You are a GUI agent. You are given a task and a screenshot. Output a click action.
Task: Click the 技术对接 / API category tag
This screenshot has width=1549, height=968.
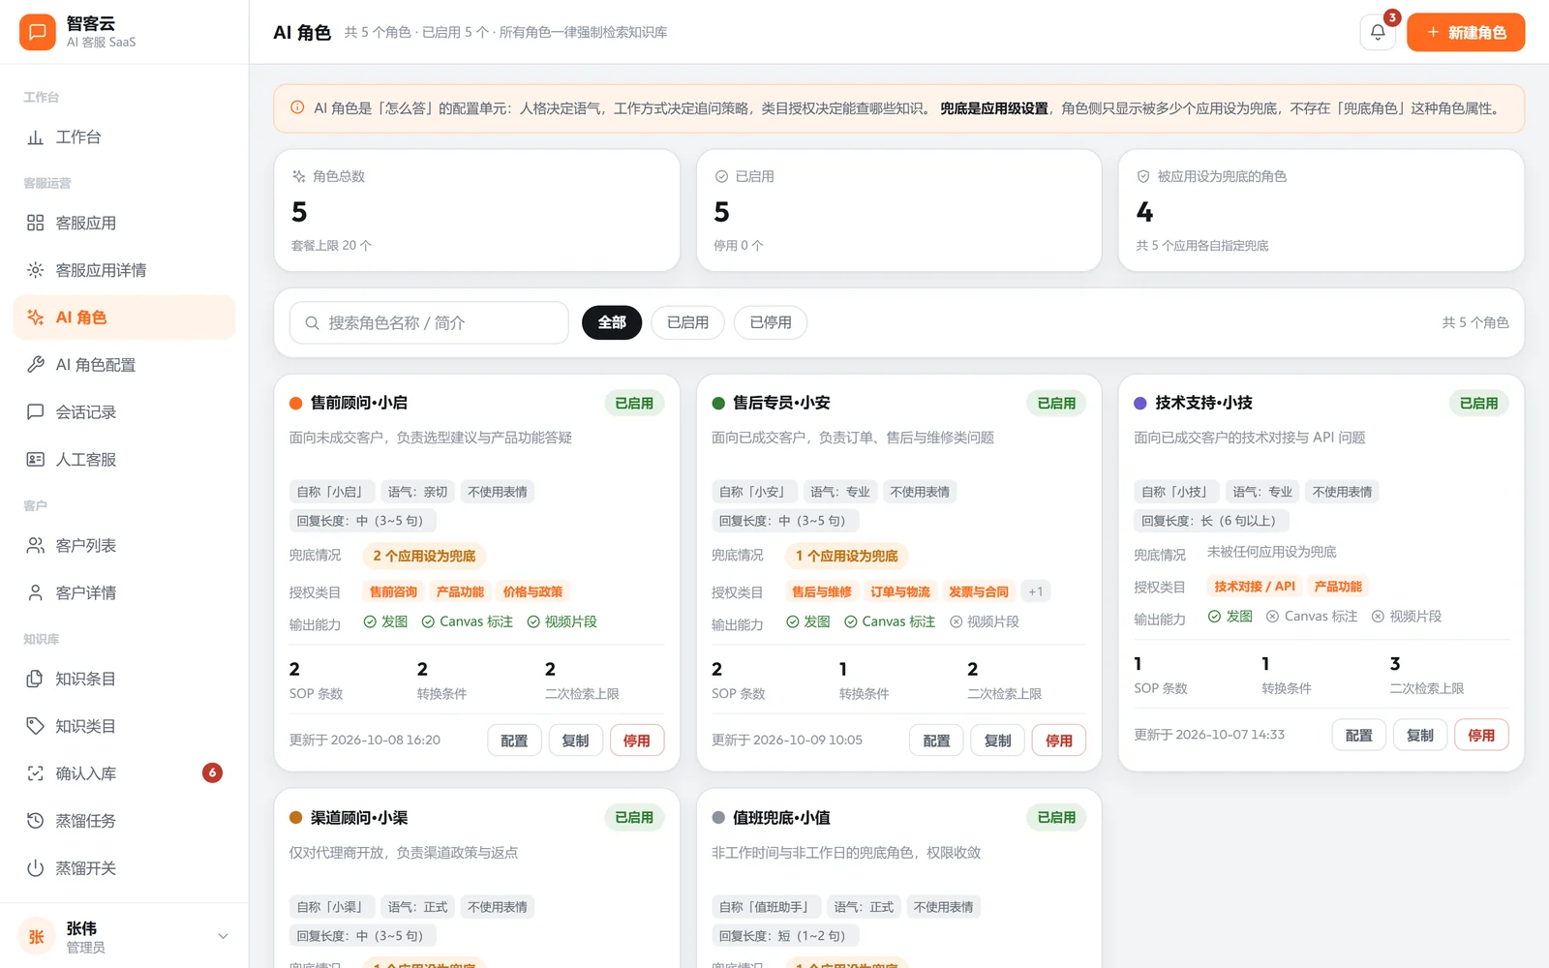1255,587
